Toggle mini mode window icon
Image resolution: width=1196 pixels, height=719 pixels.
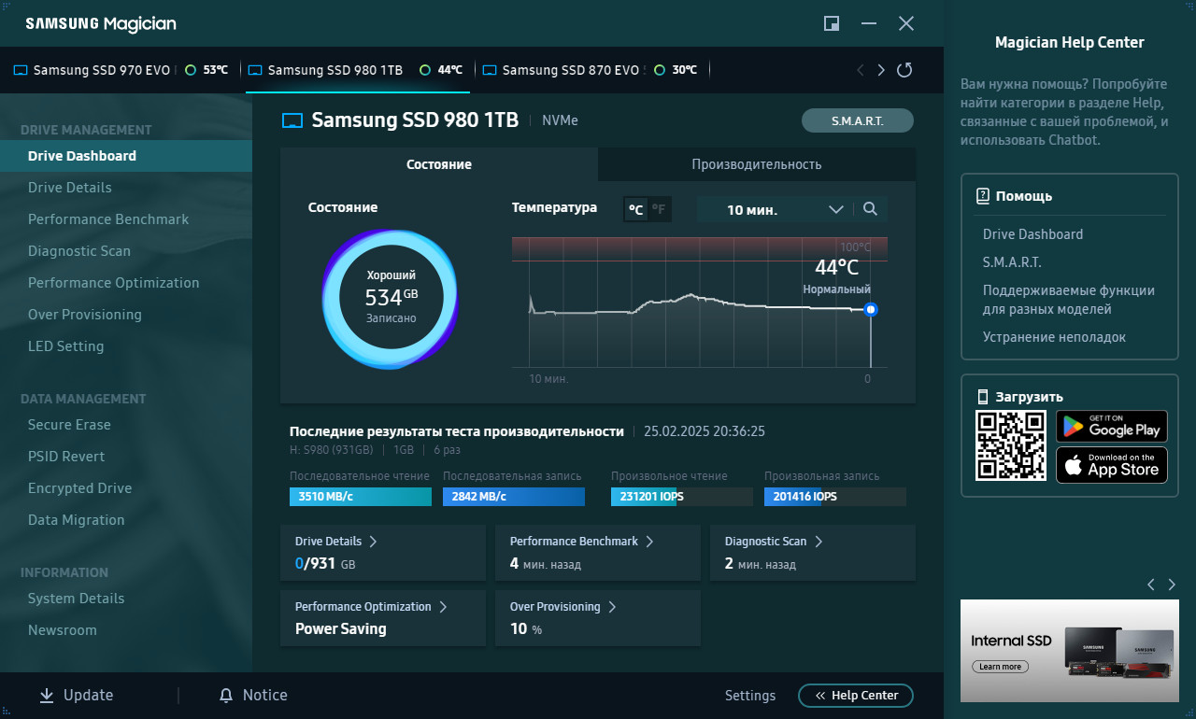831,23
